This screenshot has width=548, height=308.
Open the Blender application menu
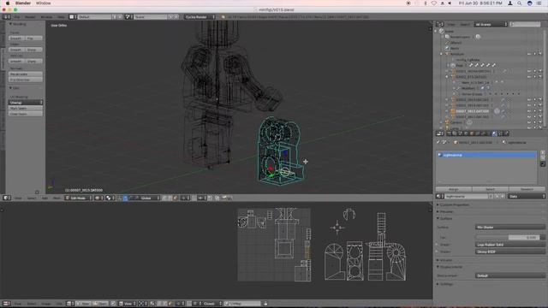[23, 3]
